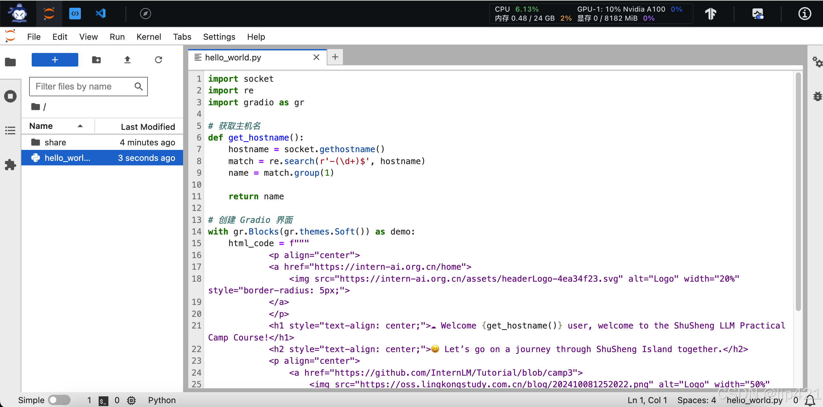Open the Extension Manager puzzle icon
This screenshot has width=823, height=407.
10,165
